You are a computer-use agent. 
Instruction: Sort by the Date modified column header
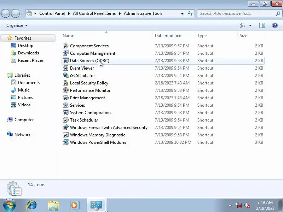coord(174,36)
